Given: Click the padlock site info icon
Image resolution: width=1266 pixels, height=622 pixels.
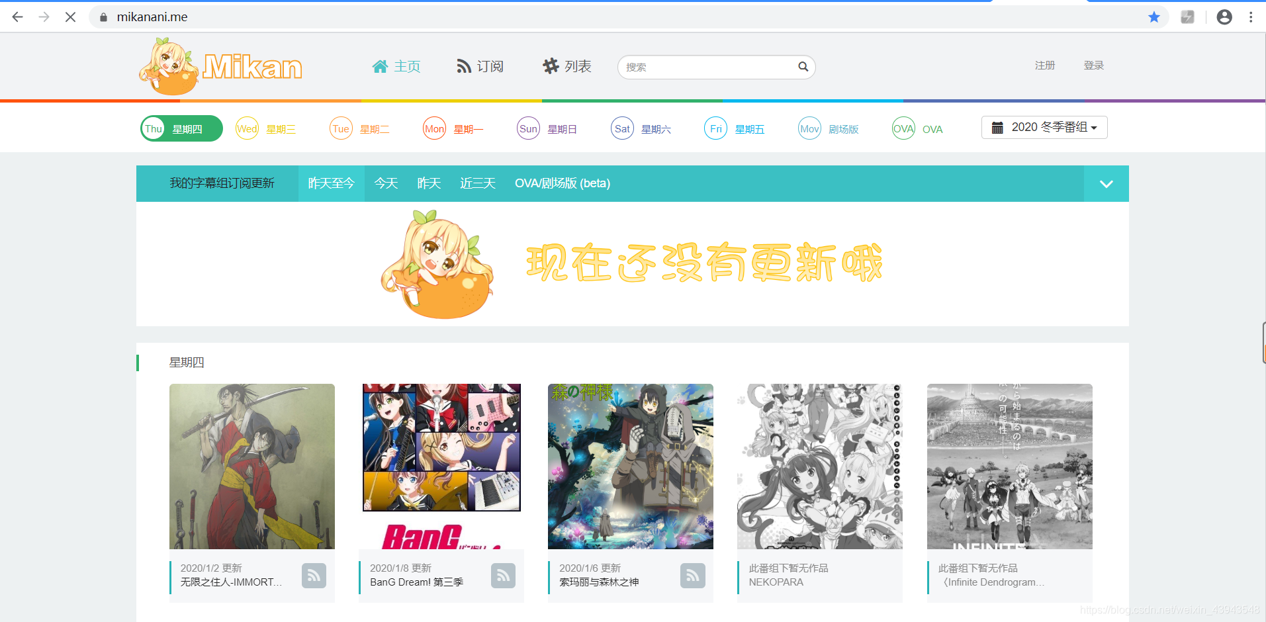Looking at the screenshot, I should coord(103,17).
